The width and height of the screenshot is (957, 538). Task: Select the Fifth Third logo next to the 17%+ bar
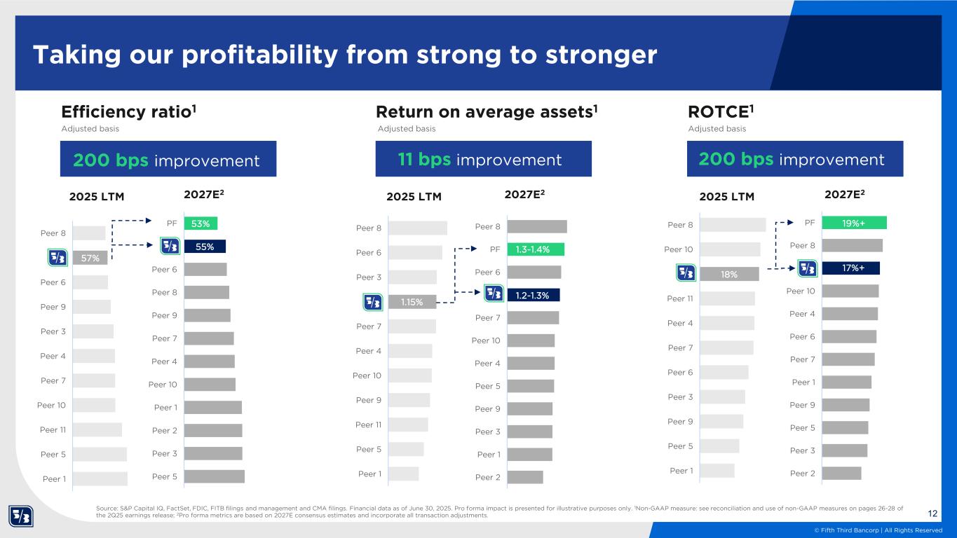(808, 268)
